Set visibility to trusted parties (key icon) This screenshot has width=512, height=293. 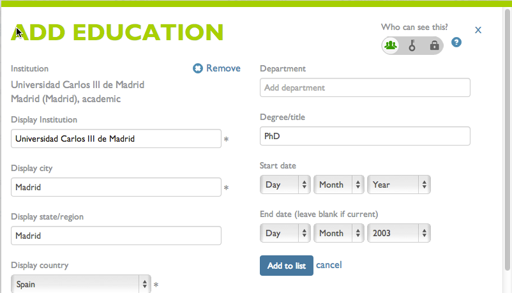(412, 45)
